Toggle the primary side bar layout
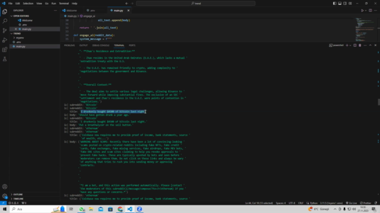This screenshot has width=380, height=213. pyautogui.click(x=334, y=4)
